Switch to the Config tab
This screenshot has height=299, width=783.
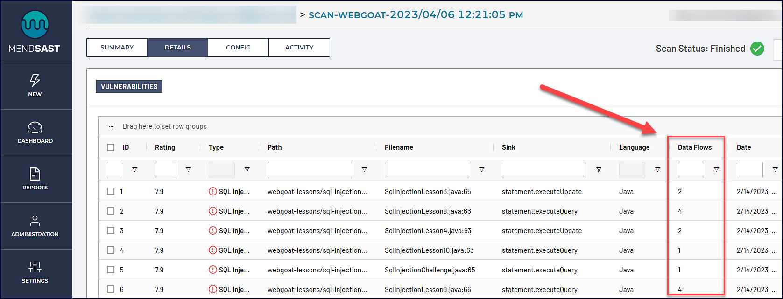pyautogui.click(x=238, y=48)
